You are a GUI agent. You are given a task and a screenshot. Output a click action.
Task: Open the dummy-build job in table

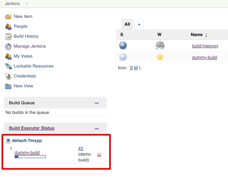point(204,57)
